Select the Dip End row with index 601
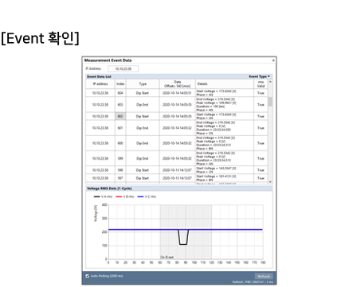The image size is (345, 287). coord(177,128)
